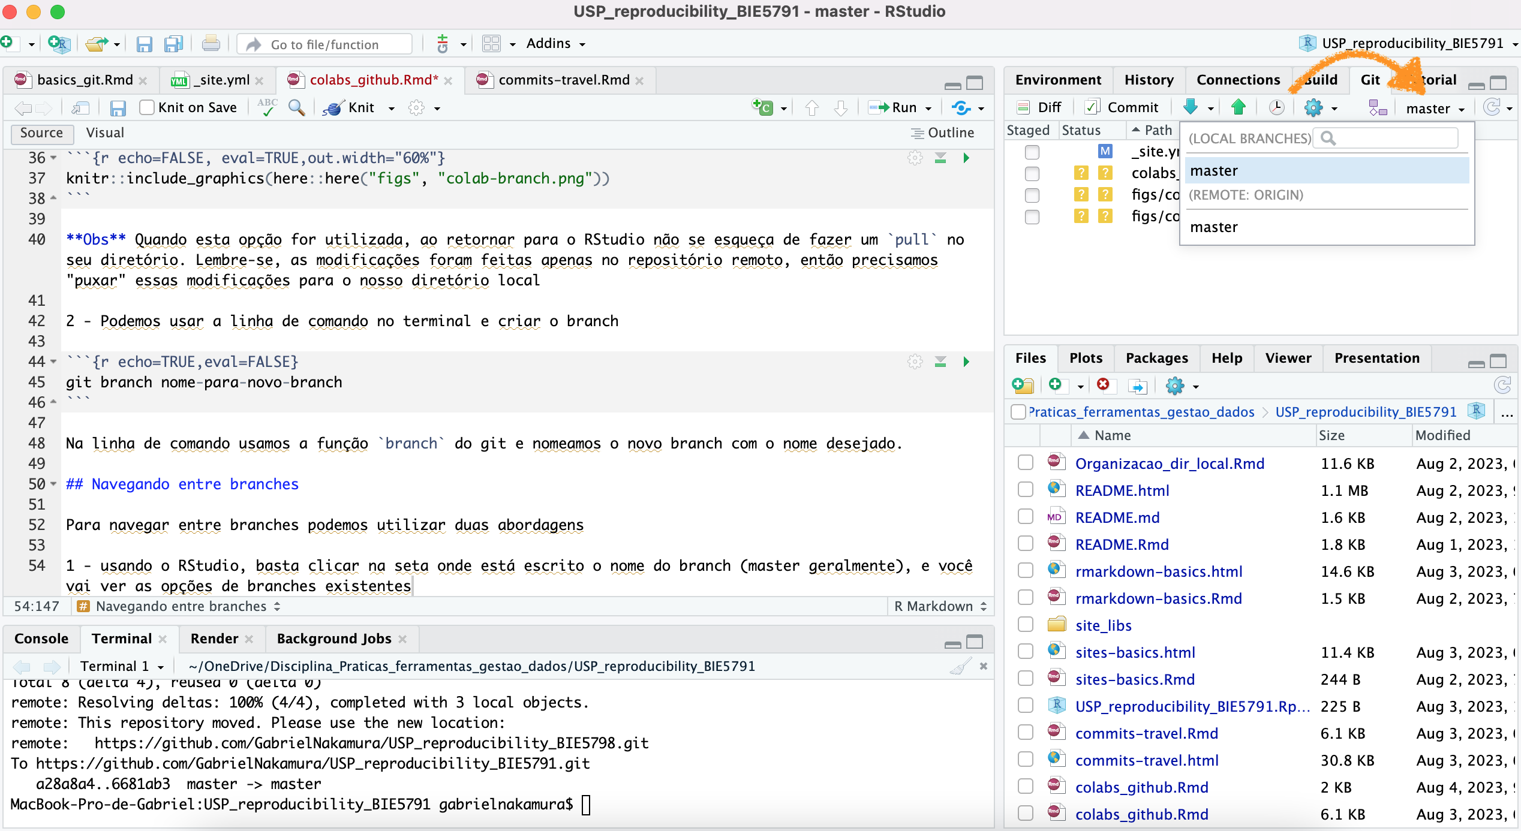Screen dimensions: 1521x831
Task: Open the Background Jobs tab
Action: [333, 639]
